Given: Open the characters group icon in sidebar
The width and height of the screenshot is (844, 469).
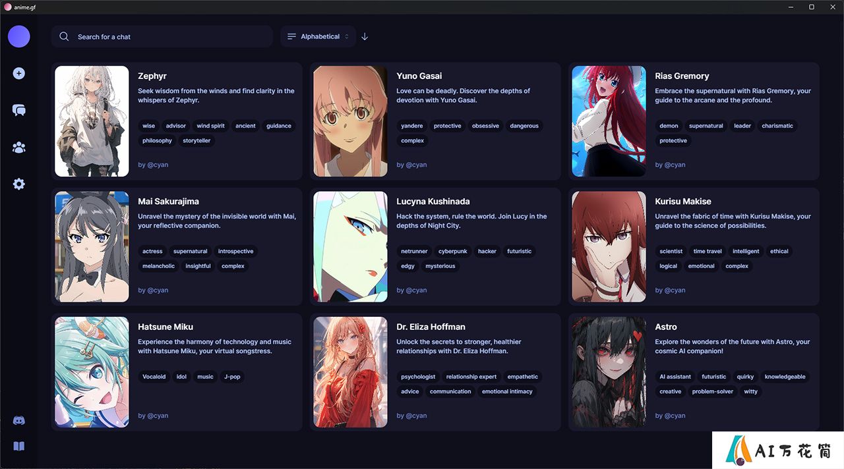Looking at the screenshot, I should [19, 148].
